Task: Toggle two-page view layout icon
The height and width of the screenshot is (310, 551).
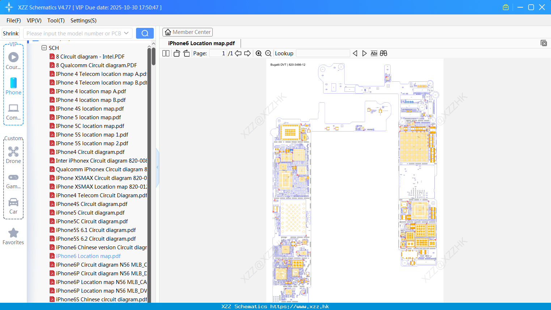Action: [166, 53]
